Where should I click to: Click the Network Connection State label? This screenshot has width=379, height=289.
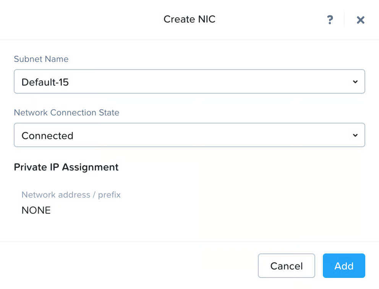click(66, 112)
